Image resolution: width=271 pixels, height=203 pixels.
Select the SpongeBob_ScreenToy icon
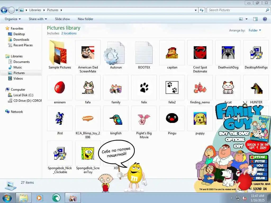[x=88, y=153]
